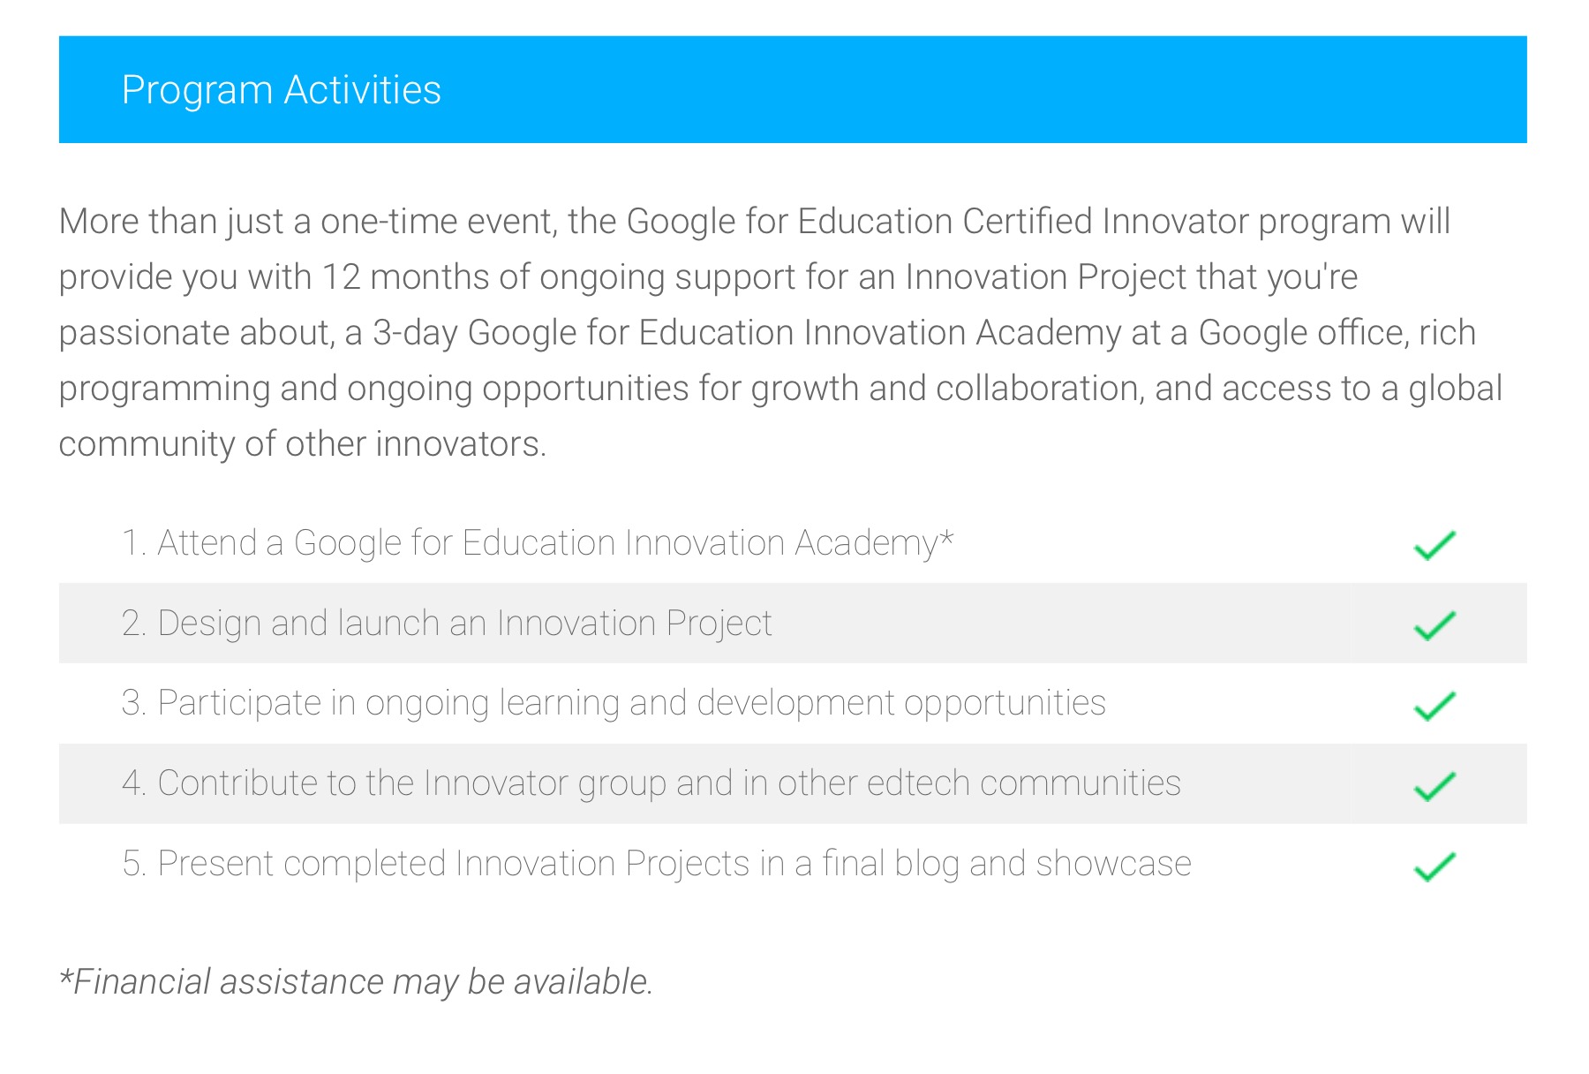Click the asterisk after Innovation Academy
This screenshot has height=1074, width=1589.
[946, 537]
